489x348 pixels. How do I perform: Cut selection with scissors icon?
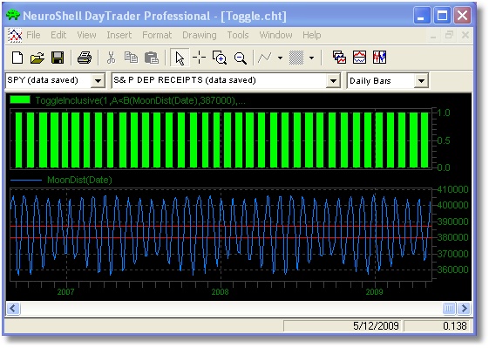click(x=111, y=58)
